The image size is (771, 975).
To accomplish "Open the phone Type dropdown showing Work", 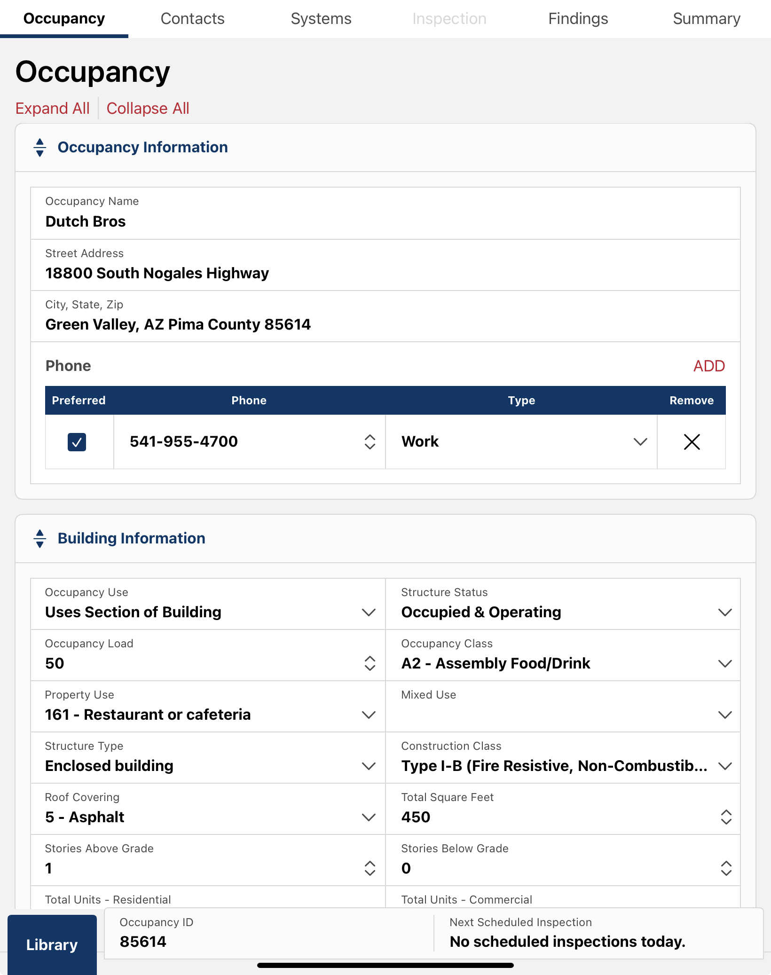I will [x=521, y=442].
